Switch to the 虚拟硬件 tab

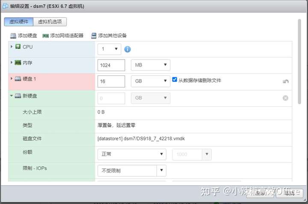tap(19, 21)
